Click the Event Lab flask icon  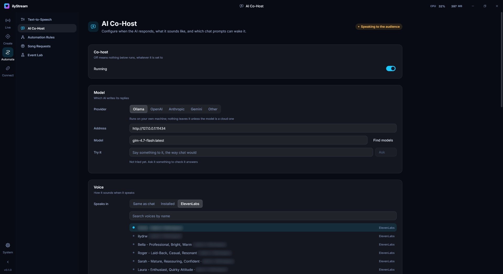point(23,55)
